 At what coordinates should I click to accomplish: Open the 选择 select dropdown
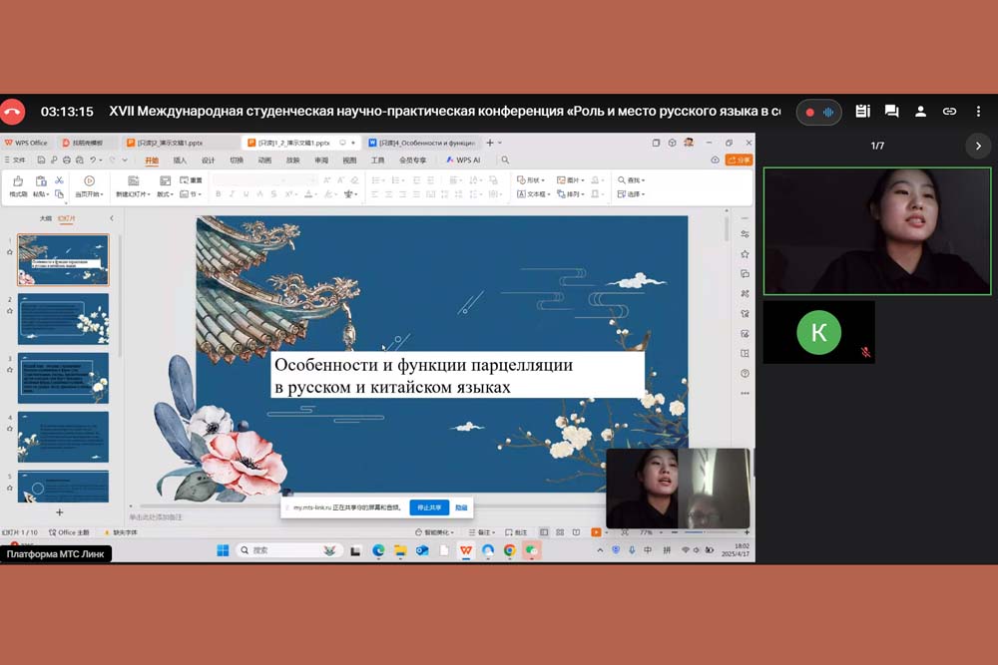click(631, 193)
